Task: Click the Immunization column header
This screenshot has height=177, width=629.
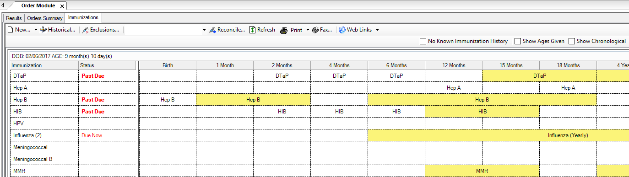Action: 44,65
